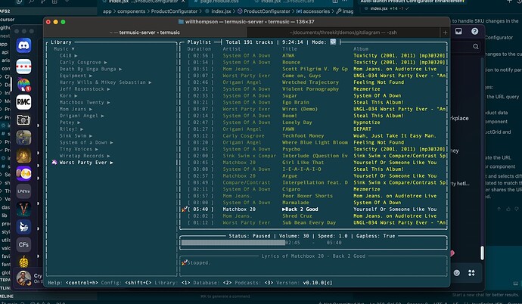The width and height of the screenshot is (522, 304).
Task: Open Discord apps launcher icon
Action: click(x=471, y=273)
